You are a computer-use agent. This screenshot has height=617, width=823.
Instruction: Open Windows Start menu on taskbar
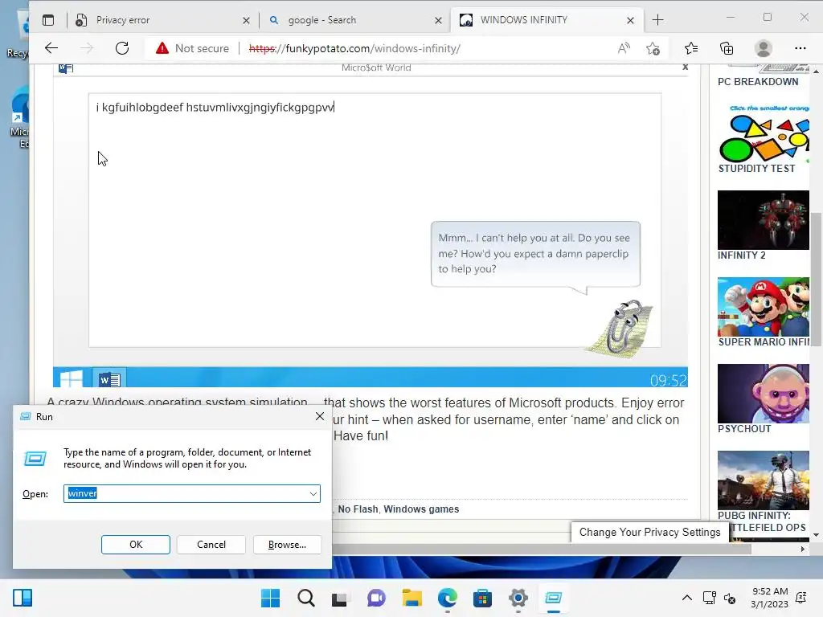pos(271,598)
